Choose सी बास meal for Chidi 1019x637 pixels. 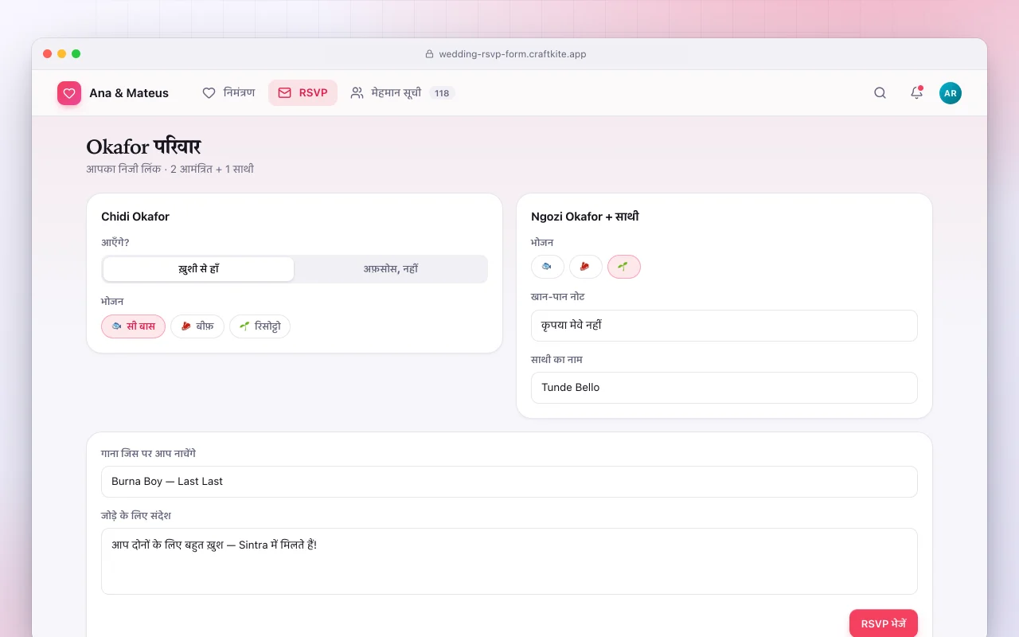click(133, 326)
